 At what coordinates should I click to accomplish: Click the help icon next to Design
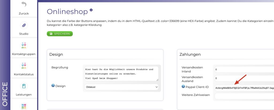tap(53, 86)
